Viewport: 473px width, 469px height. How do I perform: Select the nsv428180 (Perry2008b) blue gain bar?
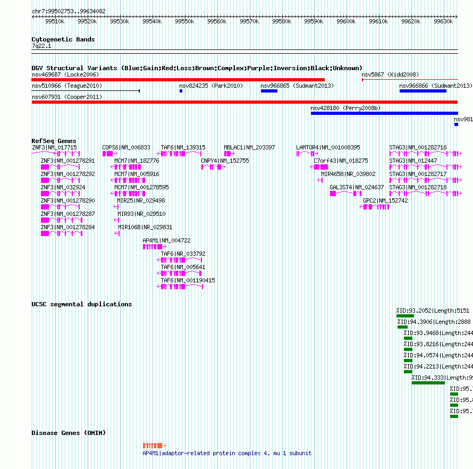pos(384,113)
